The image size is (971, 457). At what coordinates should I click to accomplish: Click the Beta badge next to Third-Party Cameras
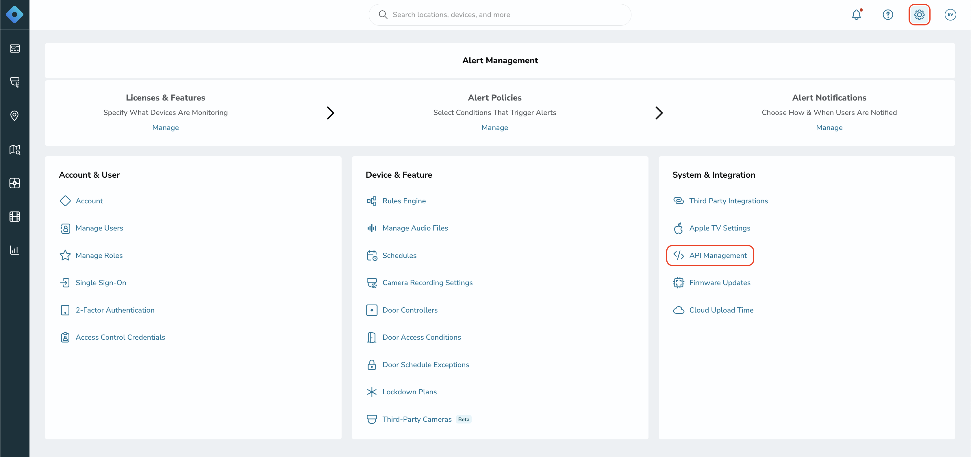464,419
